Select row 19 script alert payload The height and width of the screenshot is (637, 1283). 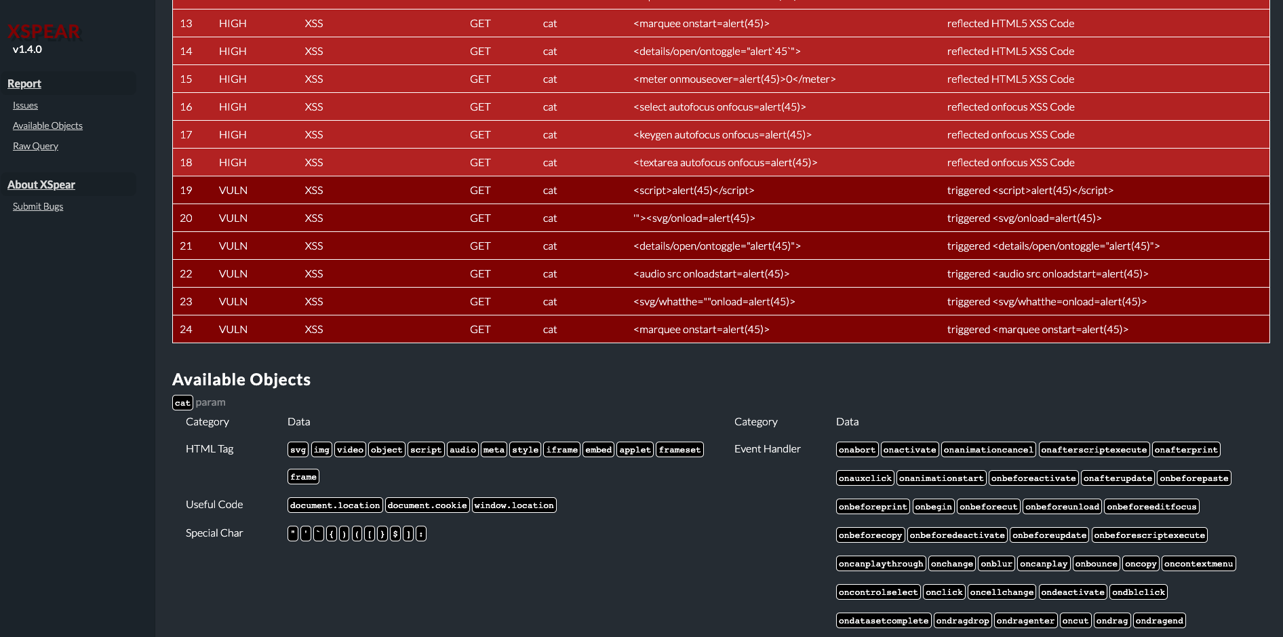pyautogui.click(x=694, y=190)
